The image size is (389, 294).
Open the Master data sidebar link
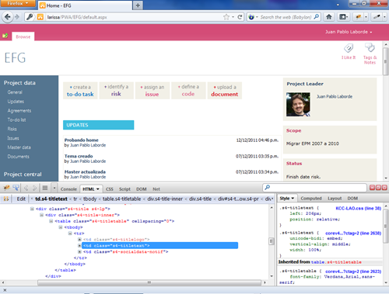[x=19, y=147]
